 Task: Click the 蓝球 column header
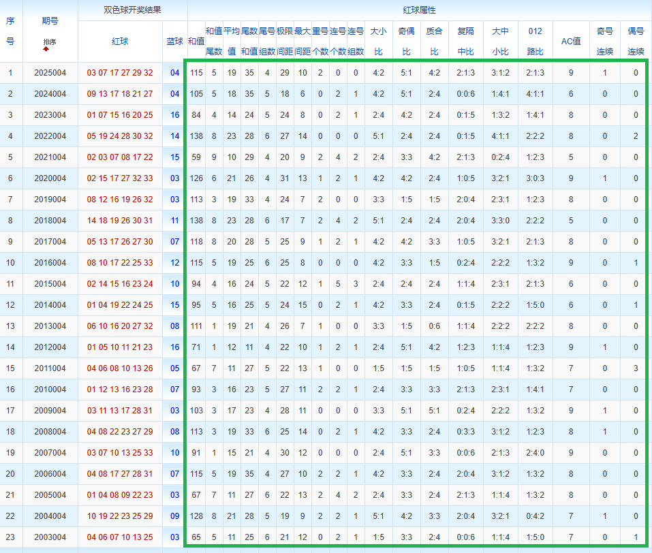pyautogui.click(x=175, y=42)
